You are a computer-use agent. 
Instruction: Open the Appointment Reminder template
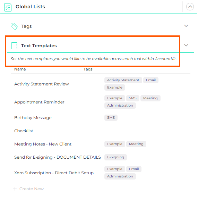click(x=39, y=102)
